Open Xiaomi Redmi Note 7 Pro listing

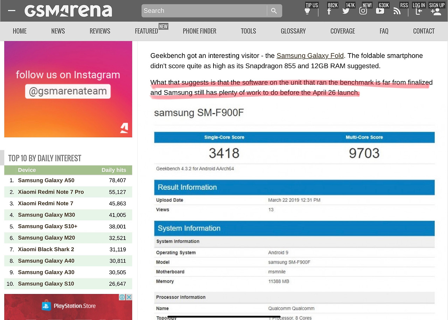click(x=51, y=192)
